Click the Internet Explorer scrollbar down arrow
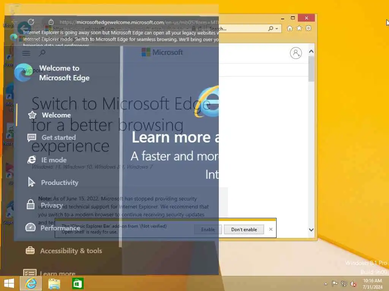This screenshot has height=291, width=389. [x=311, y=230]
